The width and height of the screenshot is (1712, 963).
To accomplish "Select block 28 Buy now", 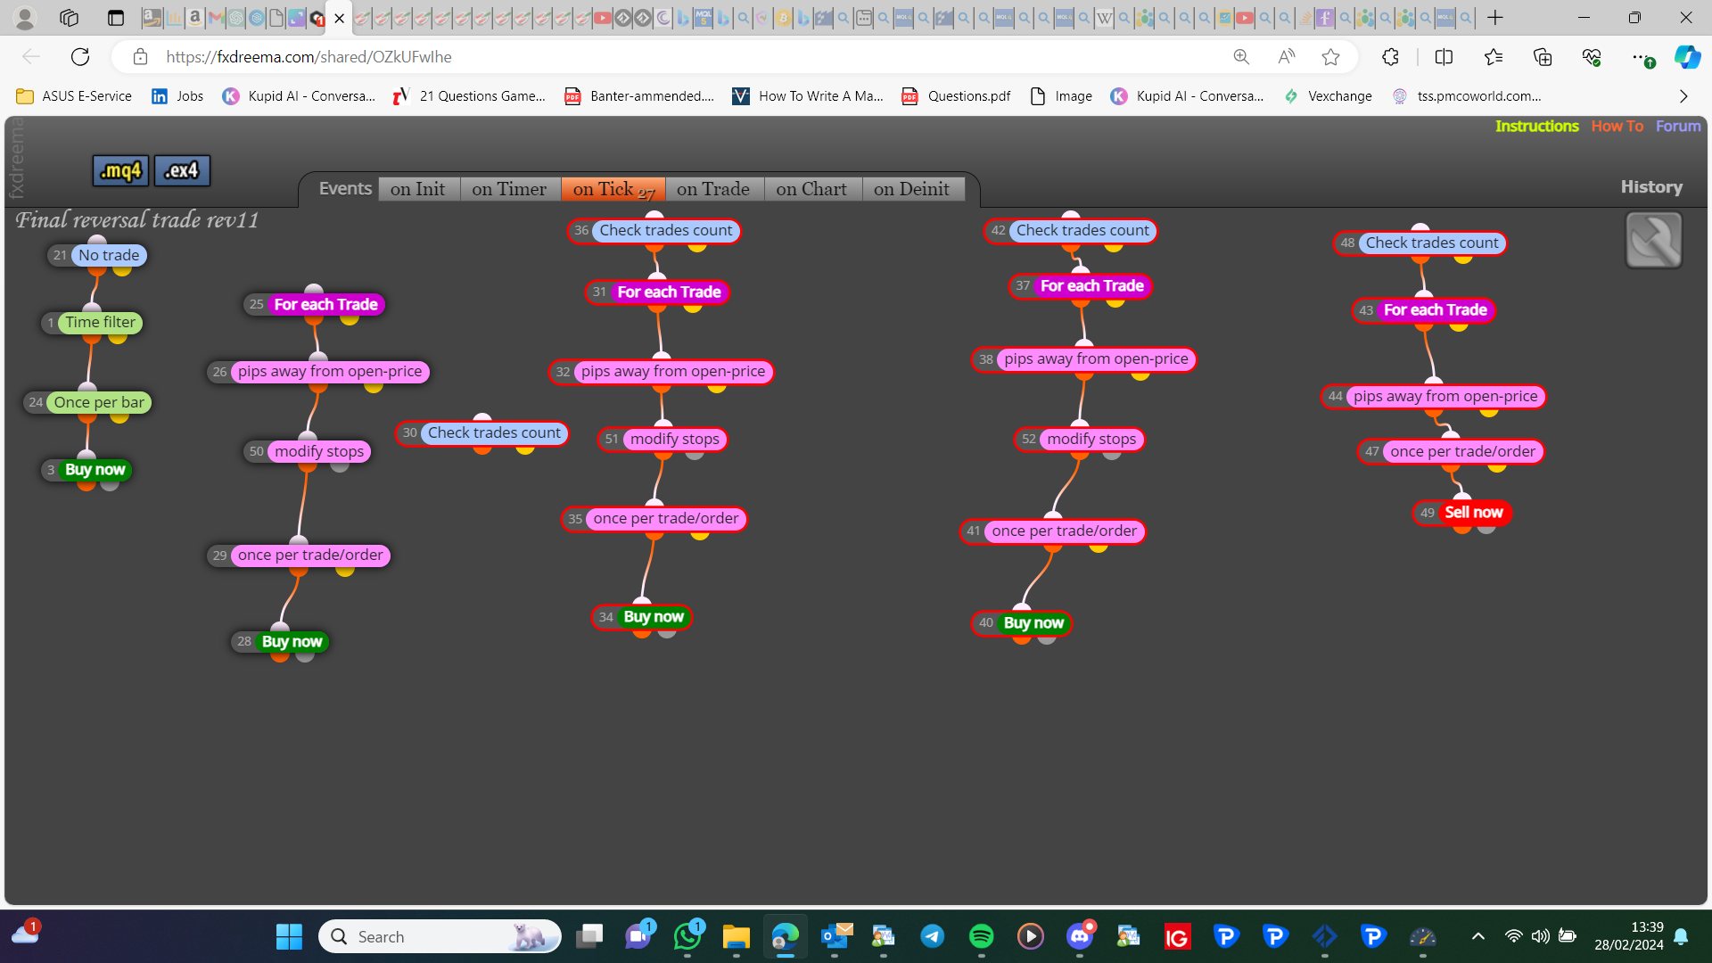I will tap(280, 642).
